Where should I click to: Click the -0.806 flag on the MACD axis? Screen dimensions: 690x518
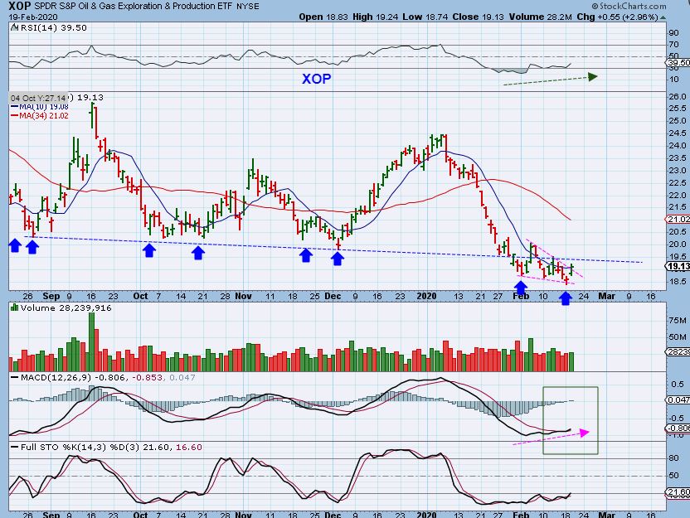678,428
